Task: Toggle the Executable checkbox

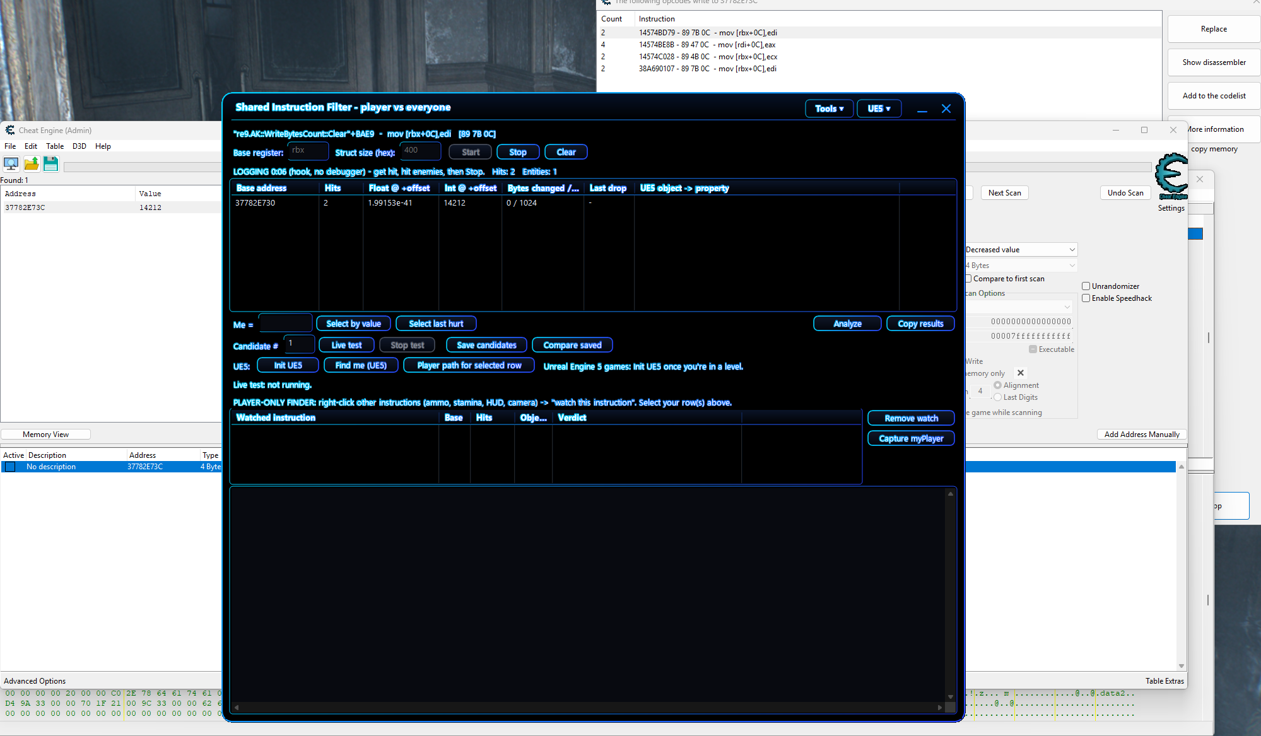Action: click(x=1033, y=349)
